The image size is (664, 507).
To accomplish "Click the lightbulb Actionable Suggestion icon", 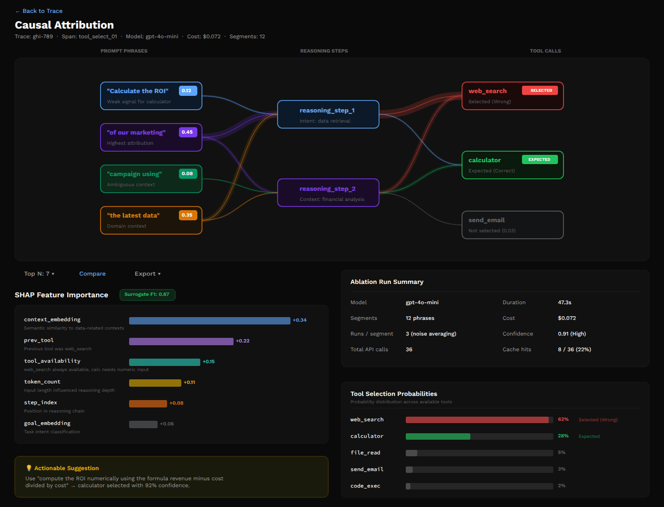I will pos(29,468).
